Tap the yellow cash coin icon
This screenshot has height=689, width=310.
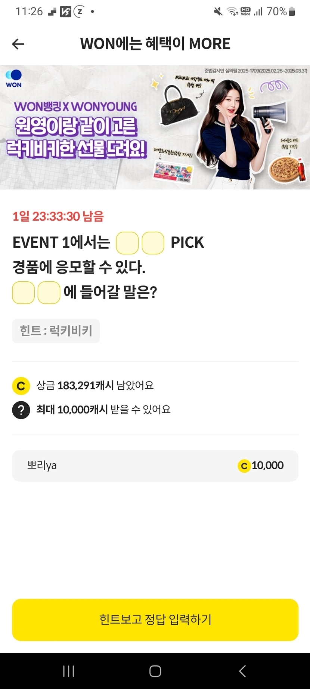coord(21,386)
